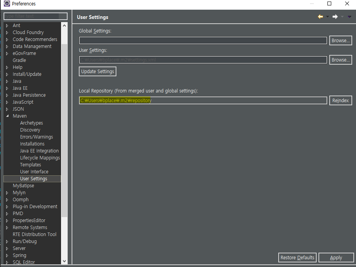
Task: Open Maven Templates page
Action: tap(31, 165)
